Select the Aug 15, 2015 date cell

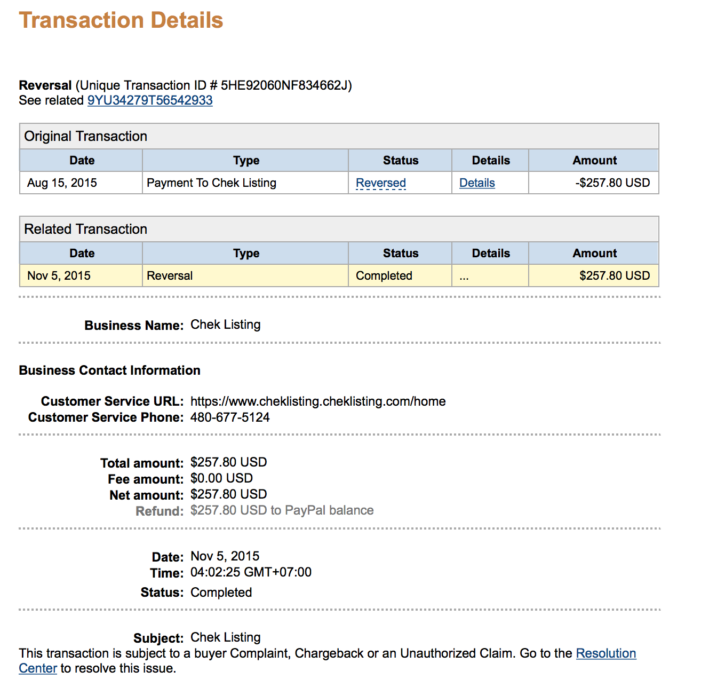click(62, 183)
